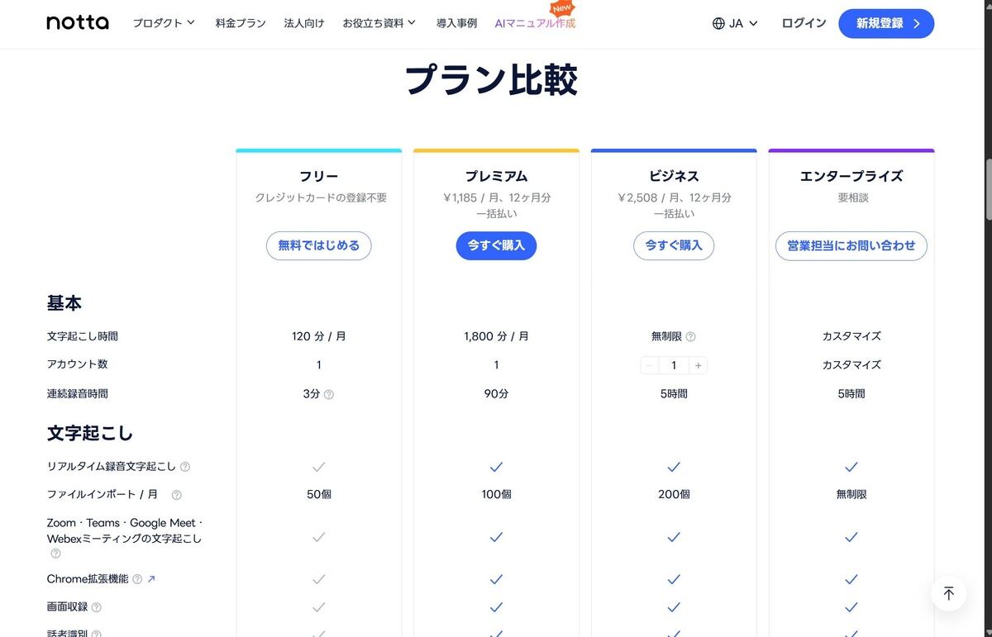992x637 pixels.
Task: Decrease ビジネス account count with minus
Action: (649, 365)
